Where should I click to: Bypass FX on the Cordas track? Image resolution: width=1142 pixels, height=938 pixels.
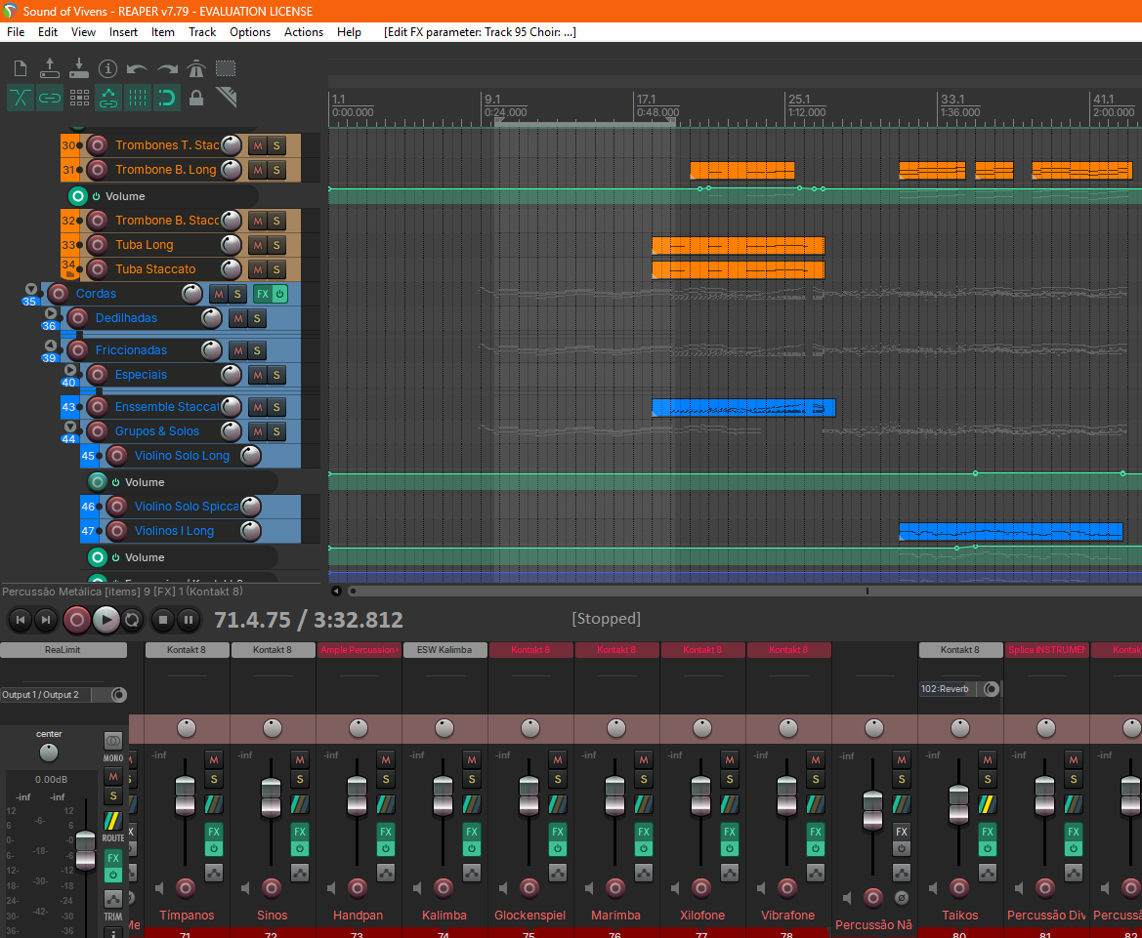point(279,294)
